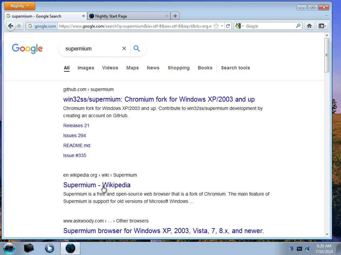Go back with the browser back arrow

click(x=10, y=26)
